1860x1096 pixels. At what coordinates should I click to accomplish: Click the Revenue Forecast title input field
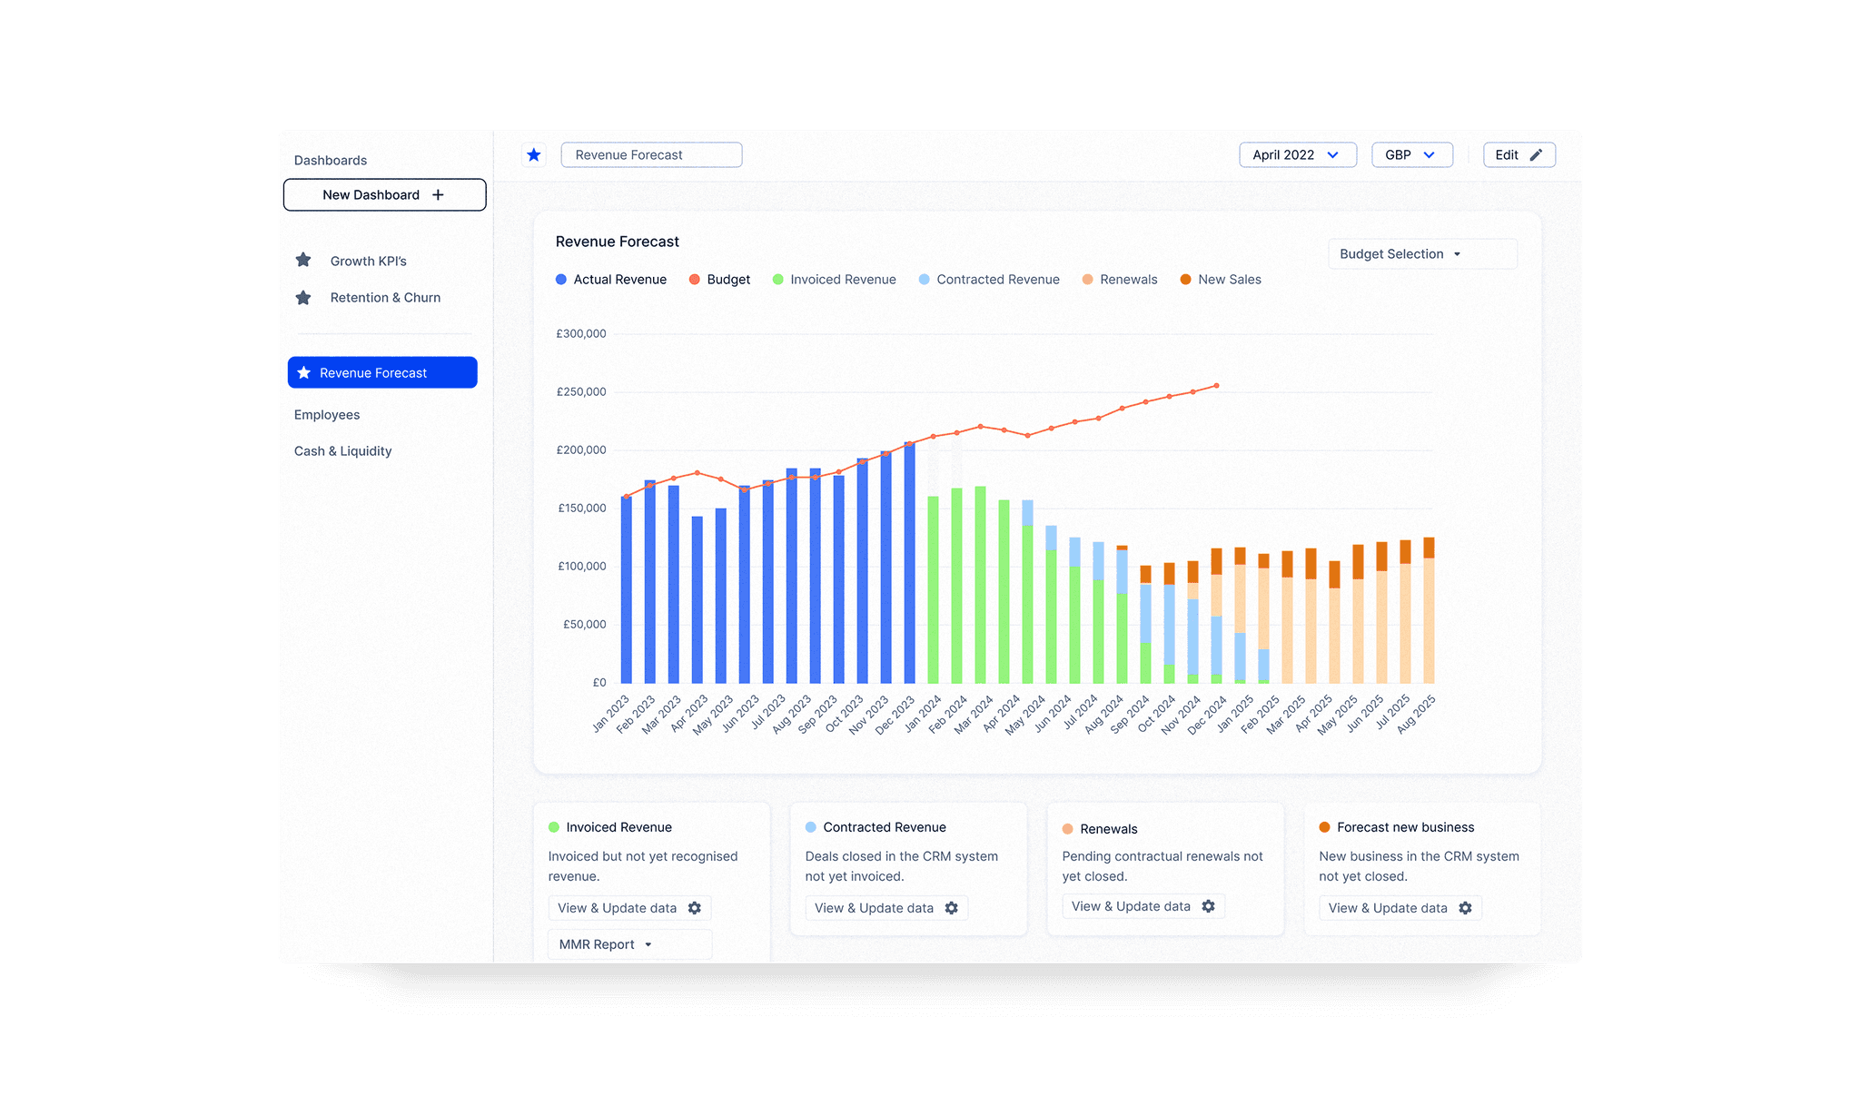point(651,155)
